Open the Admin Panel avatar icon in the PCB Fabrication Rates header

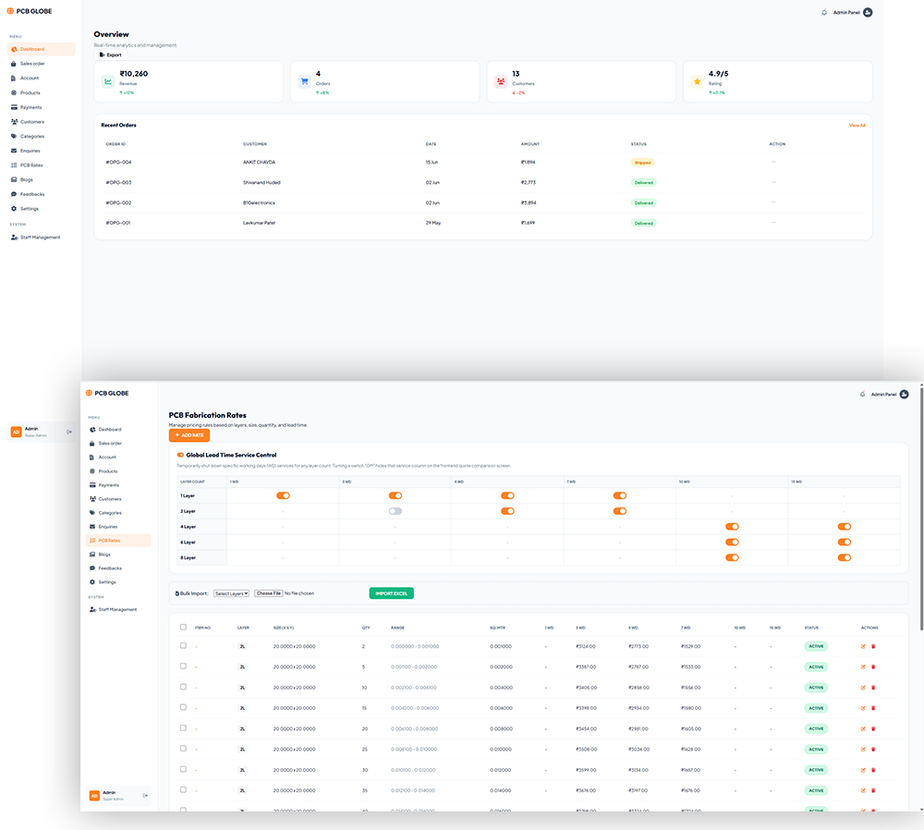point(904,395)
